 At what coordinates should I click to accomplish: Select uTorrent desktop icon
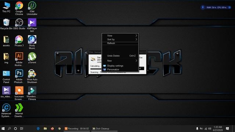(32, 58)
